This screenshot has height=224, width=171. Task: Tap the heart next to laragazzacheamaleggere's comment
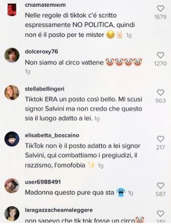click(160, 213)
